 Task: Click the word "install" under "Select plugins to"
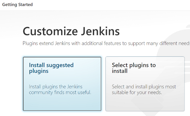120,71
